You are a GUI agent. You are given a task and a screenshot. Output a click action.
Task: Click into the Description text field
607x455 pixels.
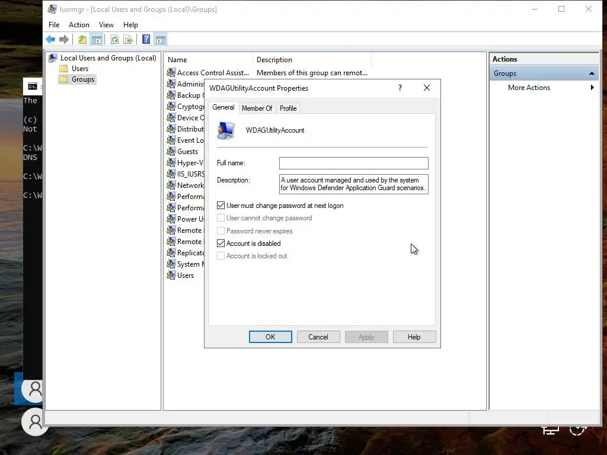[353, 184]
